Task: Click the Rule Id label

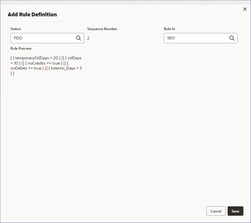Action: (169, 29)
